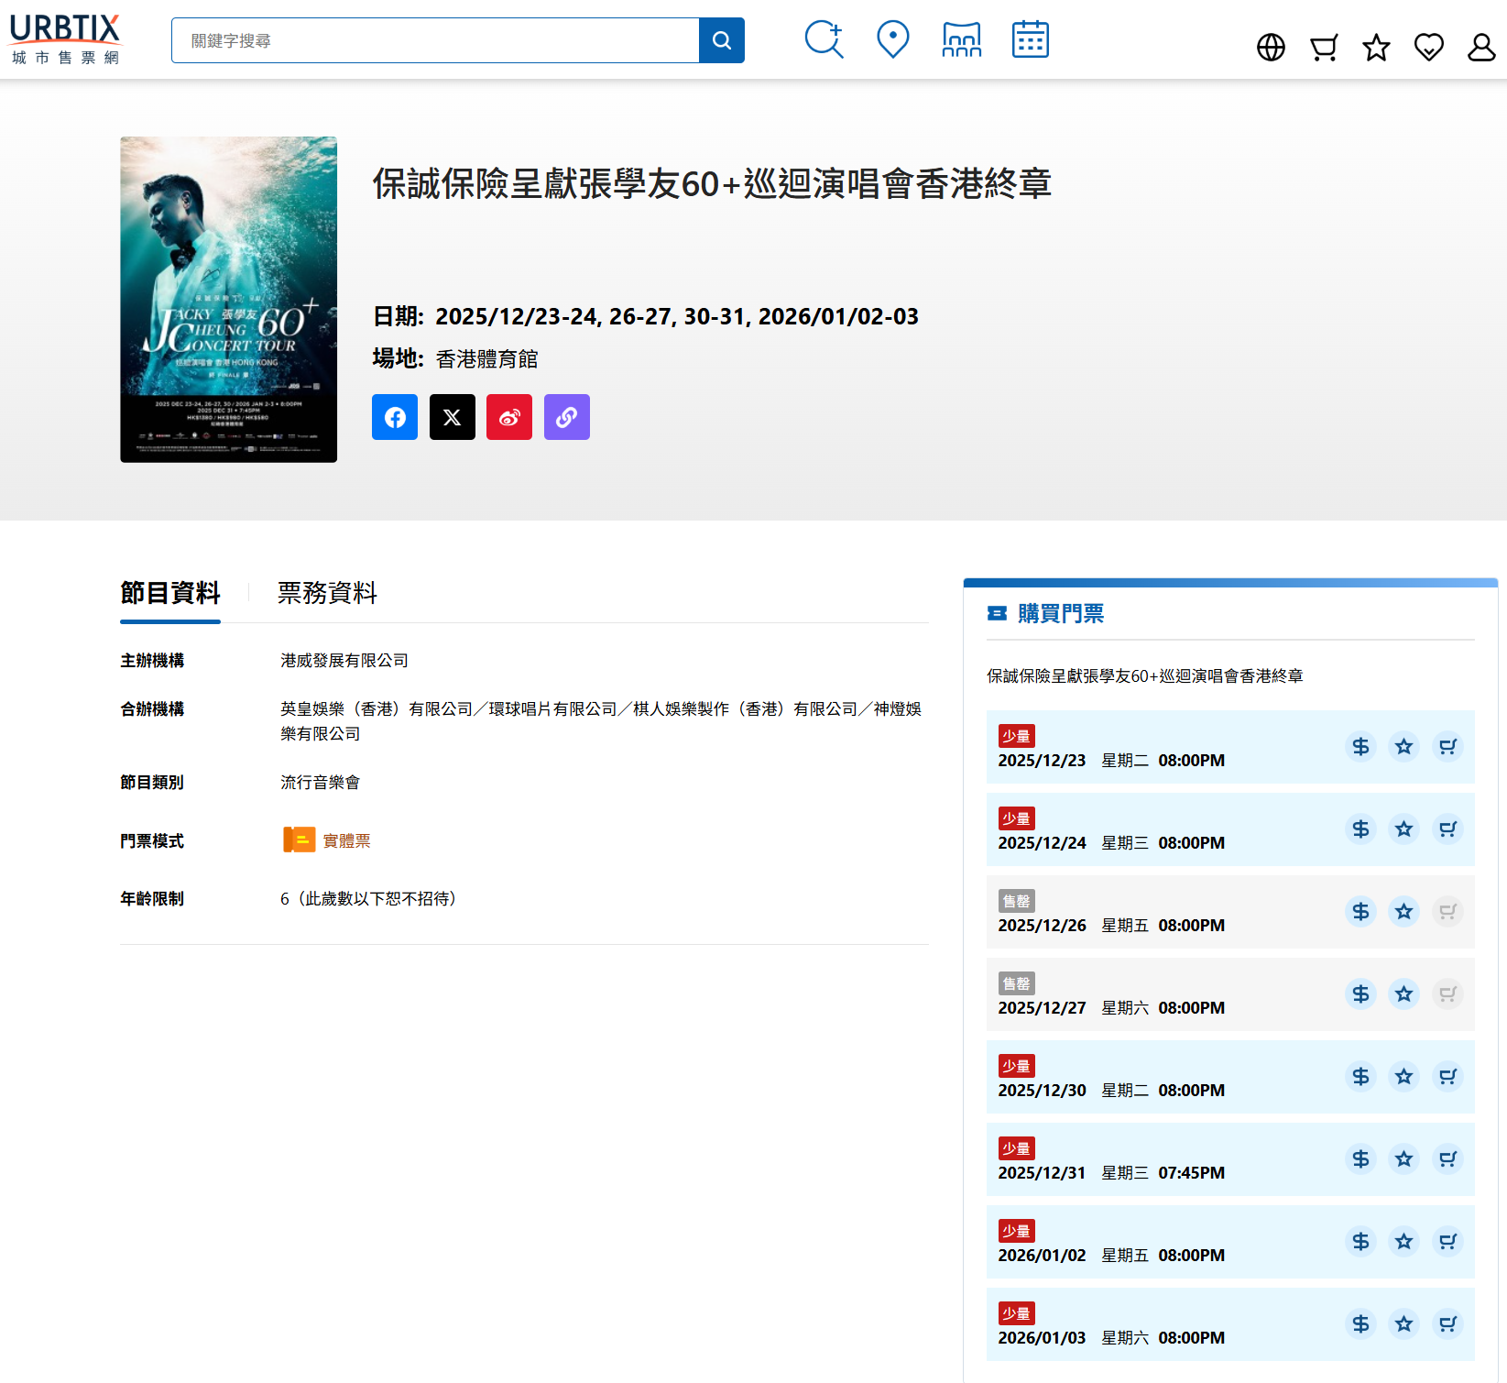View prices for 2025/12/24 performance

pos(1360,829)
